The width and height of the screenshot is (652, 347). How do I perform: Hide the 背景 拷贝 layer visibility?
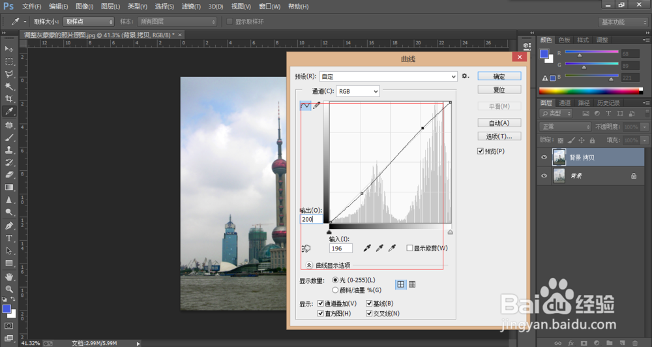(x=544, y=157)
